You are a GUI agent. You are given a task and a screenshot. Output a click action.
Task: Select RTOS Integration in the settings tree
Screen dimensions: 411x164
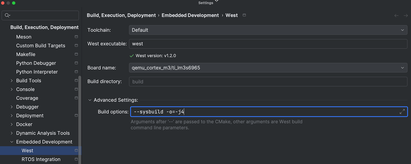[41, 159]
